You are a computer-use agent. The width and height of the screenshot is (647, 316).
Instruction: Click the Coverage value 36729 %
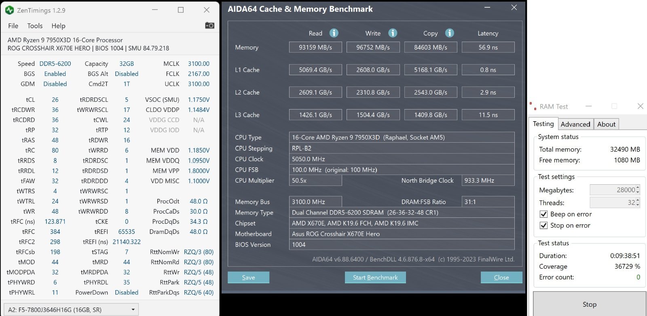(627, 266)
